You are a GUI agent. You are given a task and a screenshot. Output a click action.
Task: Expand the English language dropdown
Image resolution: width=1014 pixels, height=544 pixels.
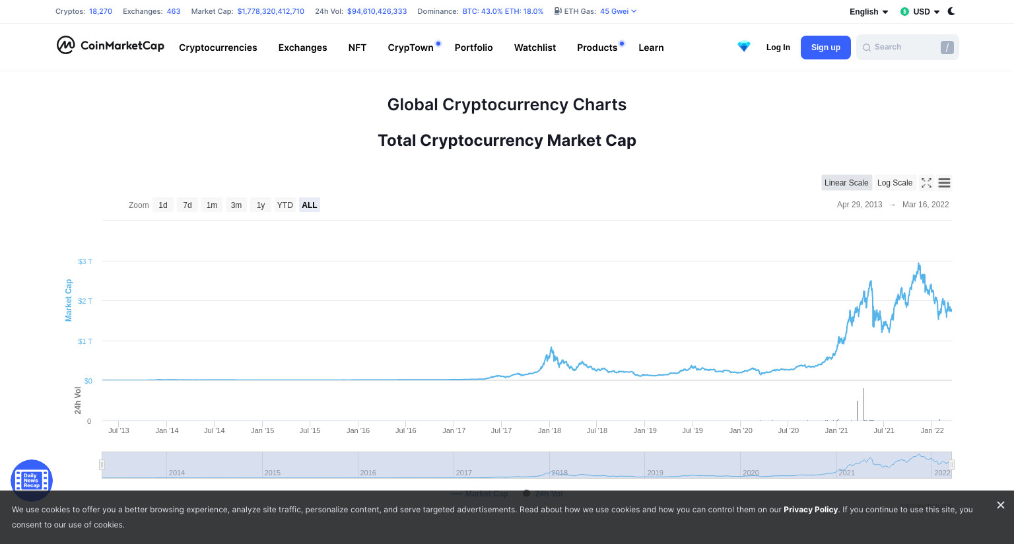point(869,12)
